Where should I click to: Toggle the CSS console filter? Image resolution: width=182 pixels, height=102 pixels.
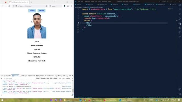coord(60,78)
